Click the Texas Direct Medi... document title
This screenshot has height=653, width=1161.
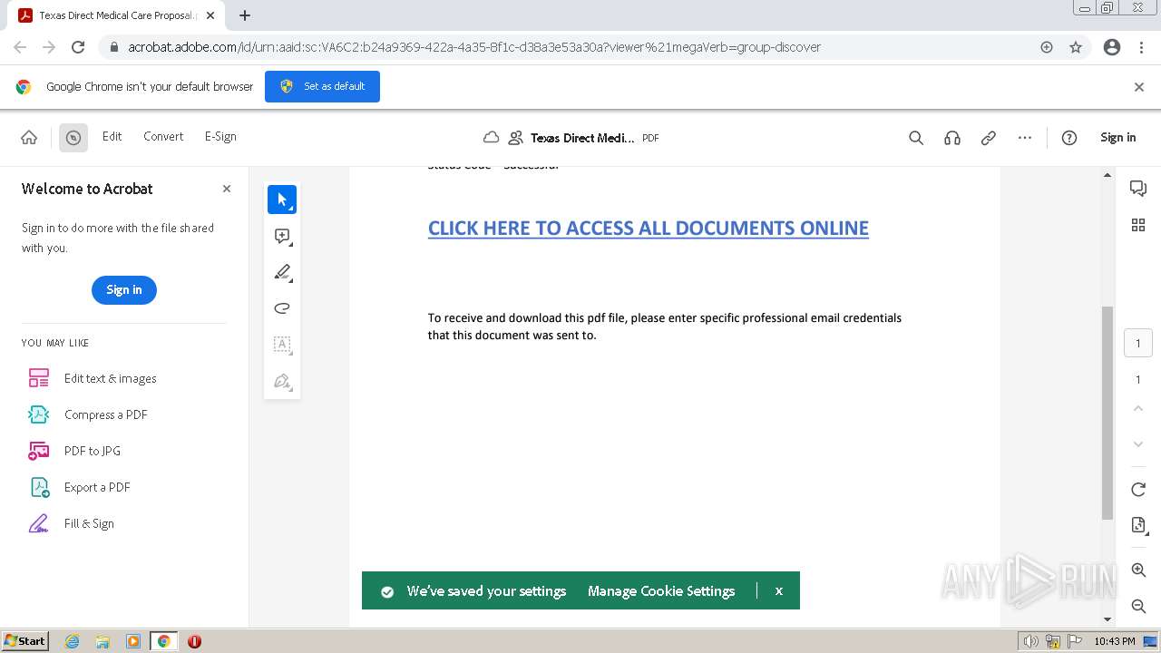(582, 138)
